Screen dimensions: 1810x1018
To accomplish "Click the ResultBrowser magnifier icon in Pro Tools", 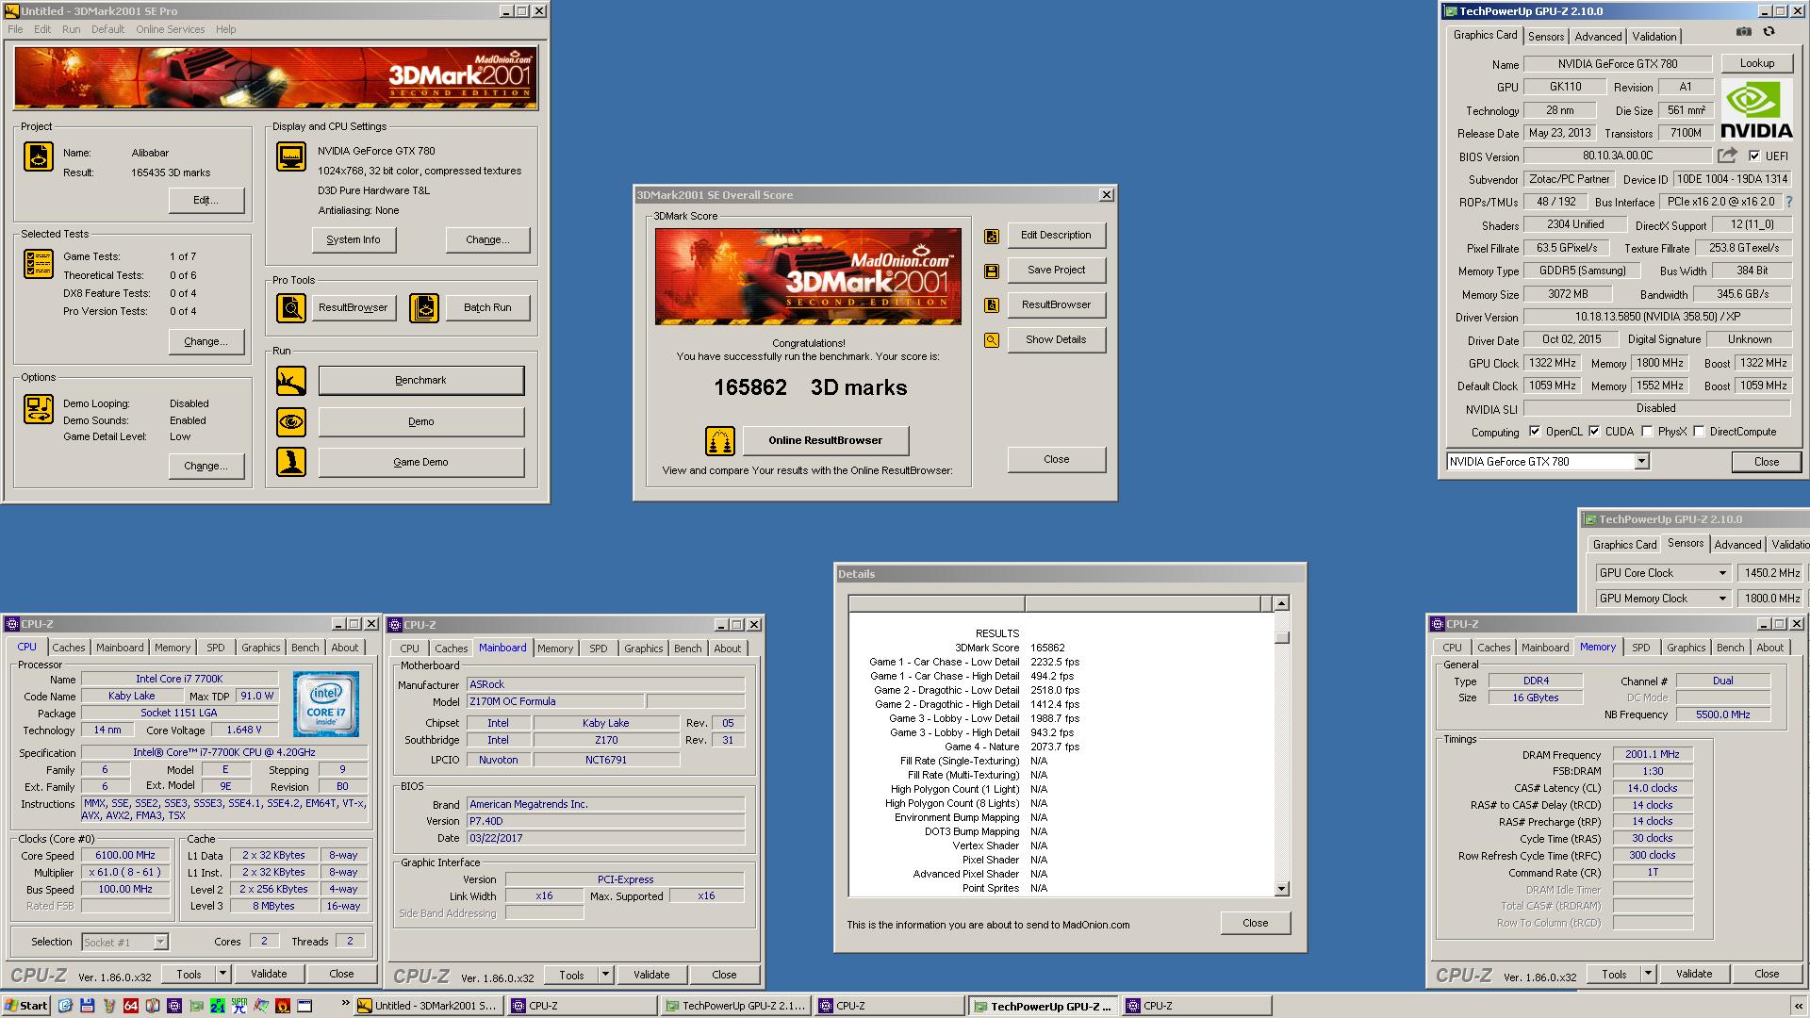I will [x=291, y=308].
